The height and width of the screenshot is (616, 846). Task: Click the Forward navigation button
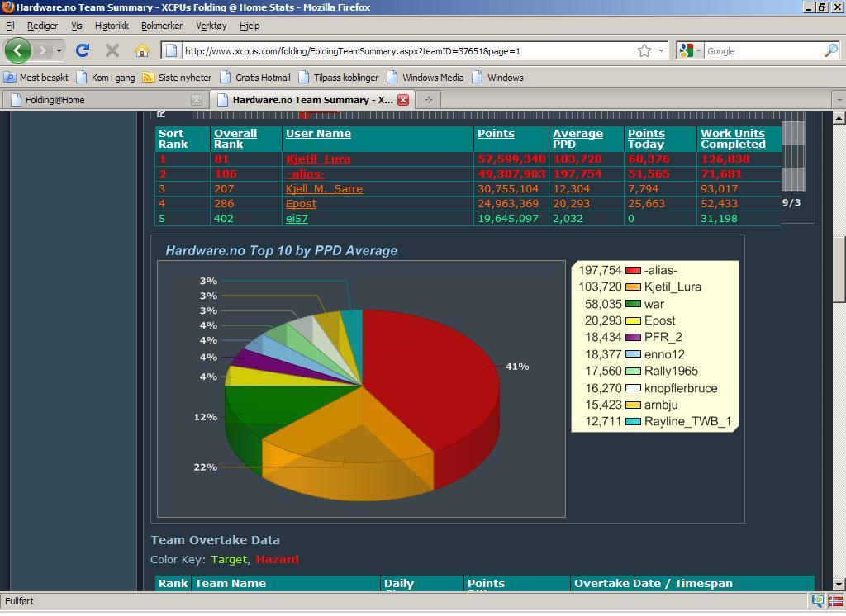point(43,51)
